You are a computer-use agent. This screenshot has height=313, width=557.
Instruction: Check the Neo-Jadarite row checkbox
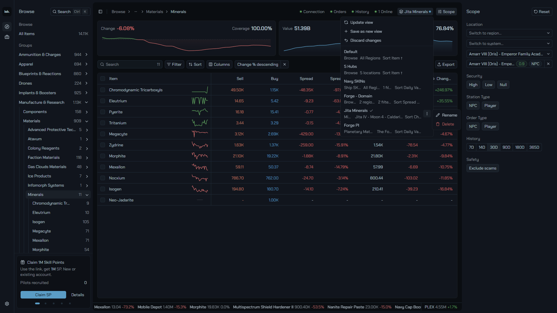point(103,200)
